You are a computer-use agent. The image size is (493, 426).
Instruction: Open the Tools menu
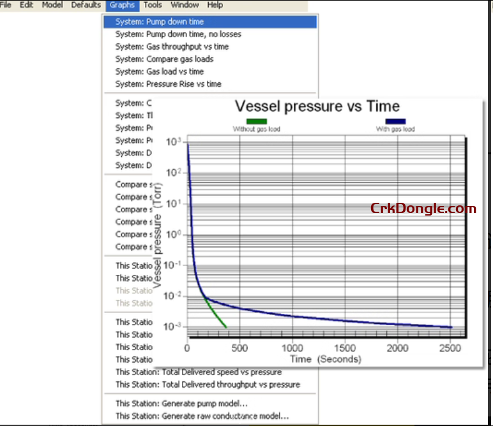click(x=153, y=5)
